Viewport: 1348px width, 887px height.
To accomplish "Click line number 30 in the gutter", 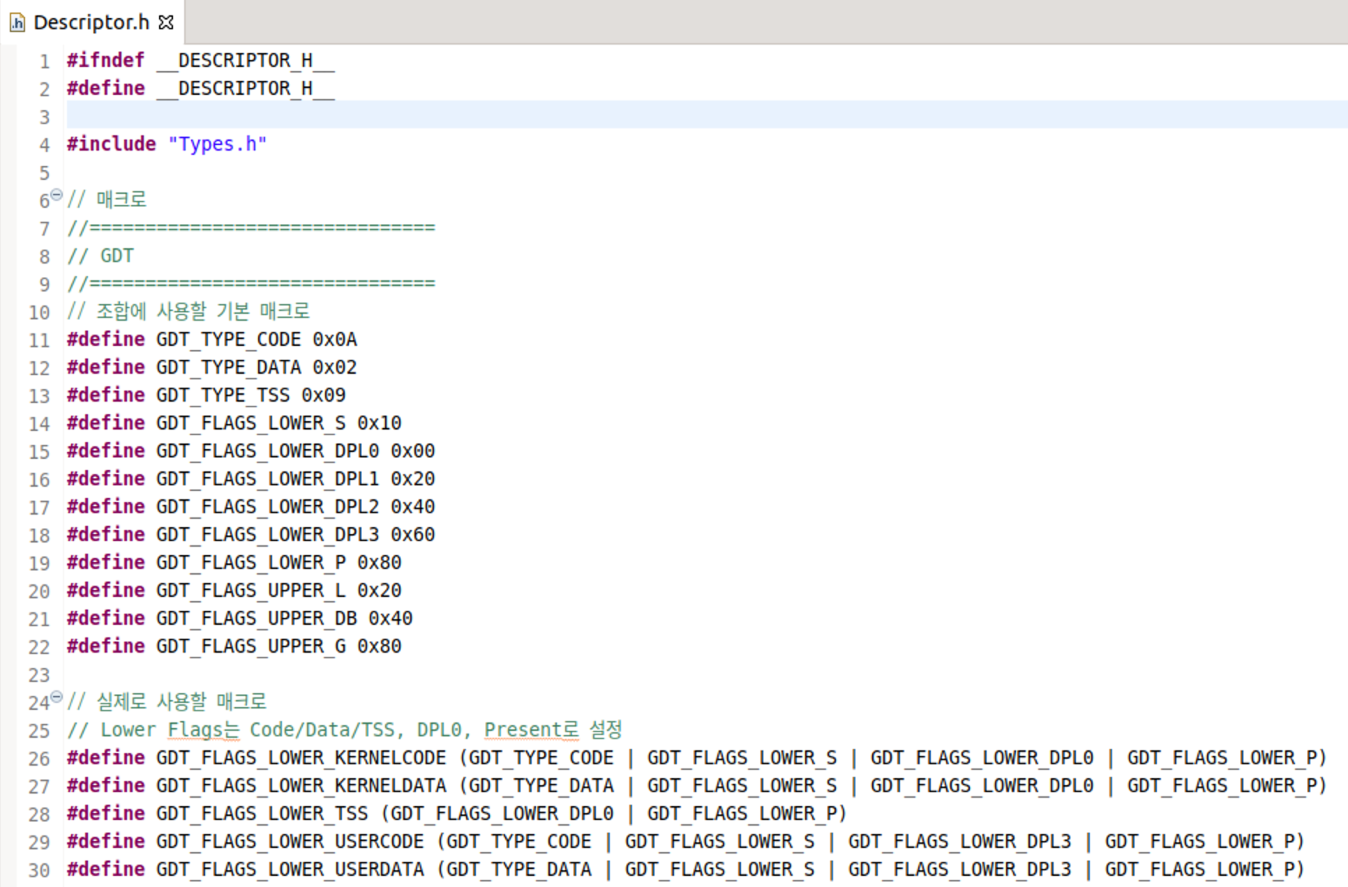I will [x=39, y=870].
